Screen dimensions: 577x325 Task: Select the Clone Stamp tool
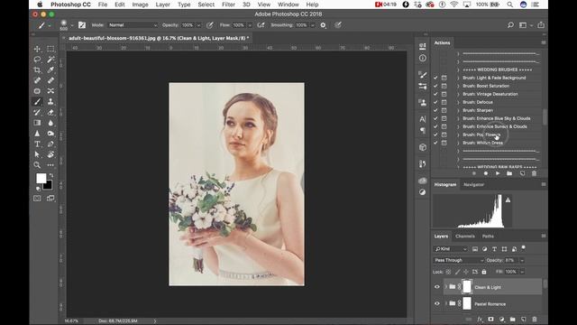pos(50,102)
